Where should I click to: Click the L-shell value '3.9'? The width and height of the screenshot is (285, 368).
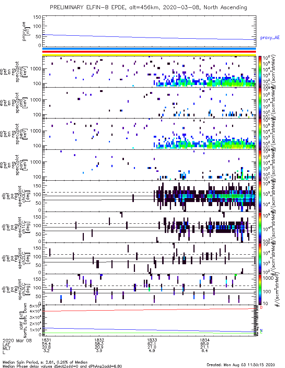click(99, 351)
